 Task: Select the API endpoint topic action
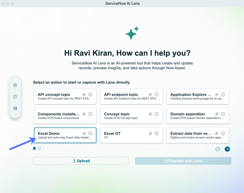click(131, 96)
